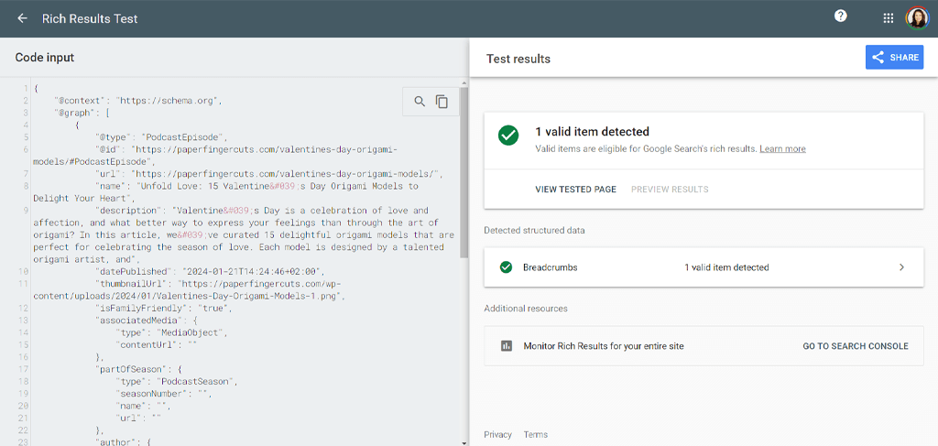Click PREVIEW RESULTS
Screen dimensions: 938x446
pyautogui.click(x=670, y=190)
